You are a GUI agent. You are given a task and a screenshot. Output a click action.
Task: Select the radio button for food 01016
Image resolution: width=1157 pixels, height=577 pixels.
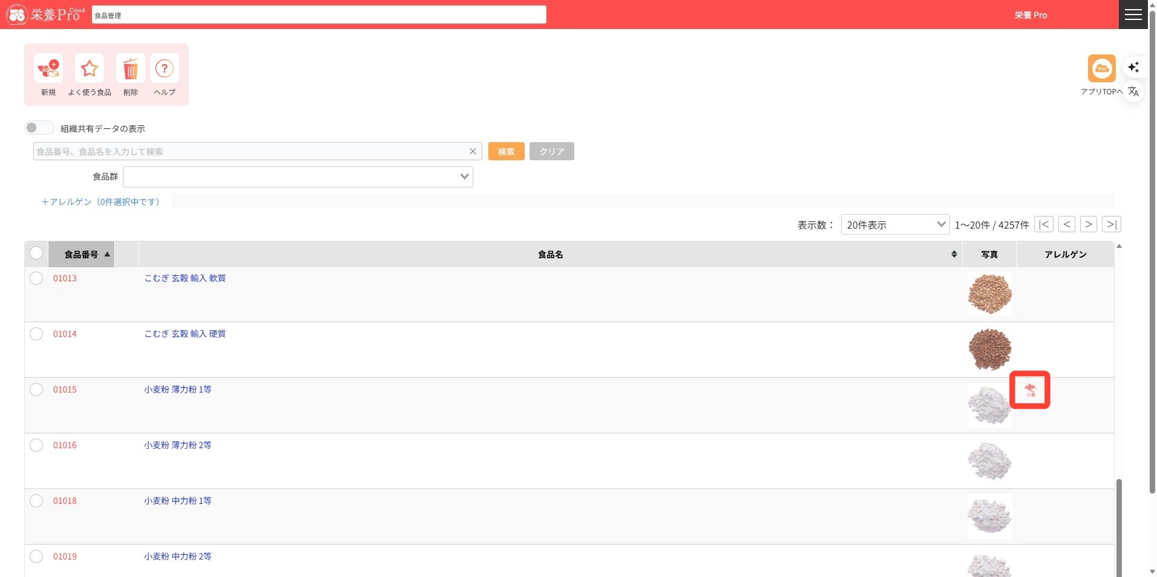click(36, 445)
